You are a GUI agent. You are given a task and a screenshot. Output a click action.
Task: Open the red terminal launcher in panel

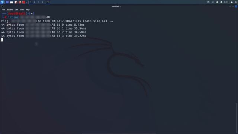(24, 2)
